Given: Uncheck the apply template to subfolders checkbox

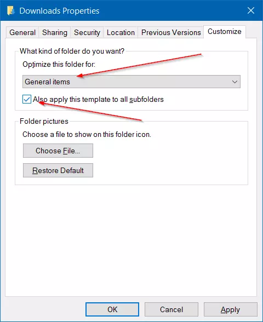Looking at the screenshot, I should (x=27, y=100).
